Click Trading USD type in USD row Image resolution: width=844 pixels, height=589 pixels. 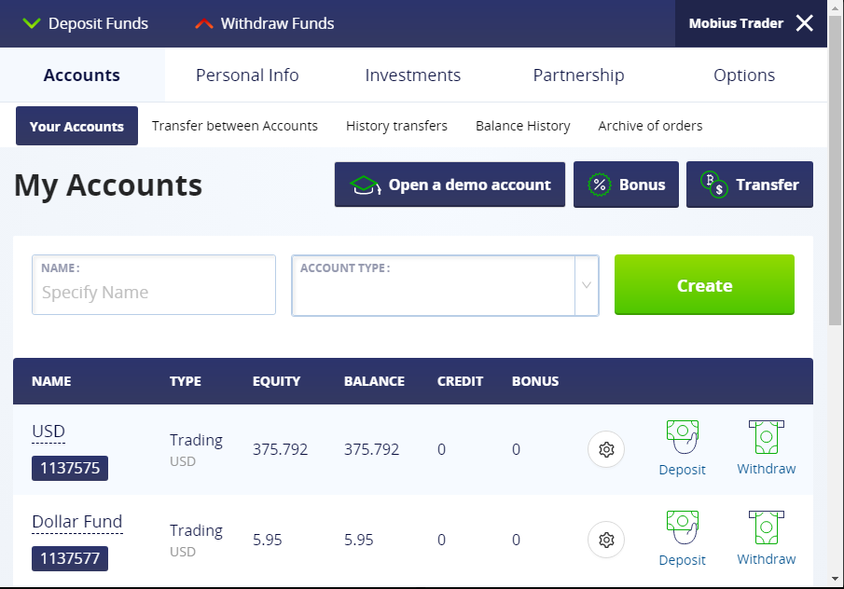click(x=197, y=450)
